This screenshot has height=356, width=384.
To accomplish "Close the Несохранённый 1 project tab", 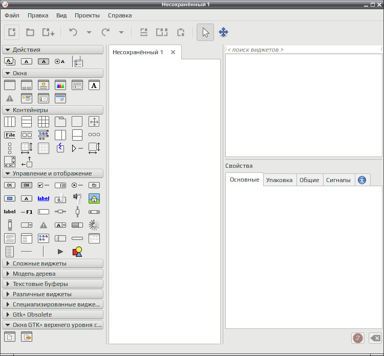I will (173, 52).
